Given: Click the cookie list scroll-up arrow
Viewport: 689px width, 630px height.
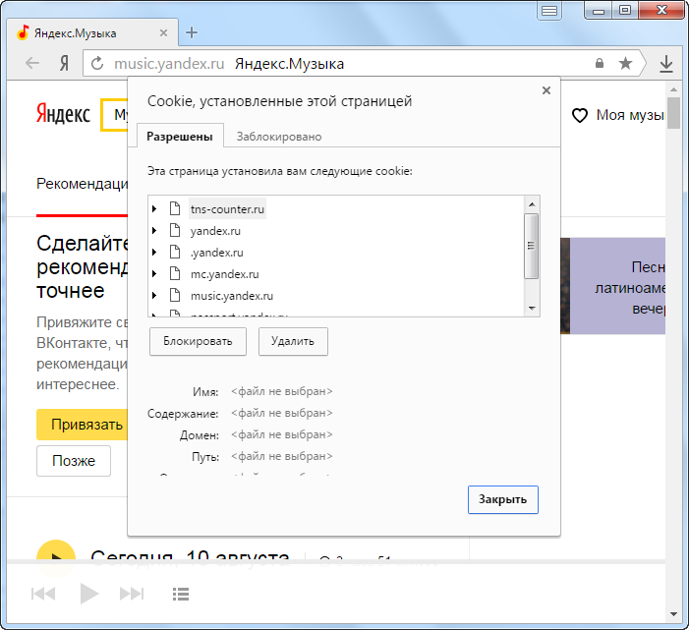Looking at the screenshot, I should [532, 204].
